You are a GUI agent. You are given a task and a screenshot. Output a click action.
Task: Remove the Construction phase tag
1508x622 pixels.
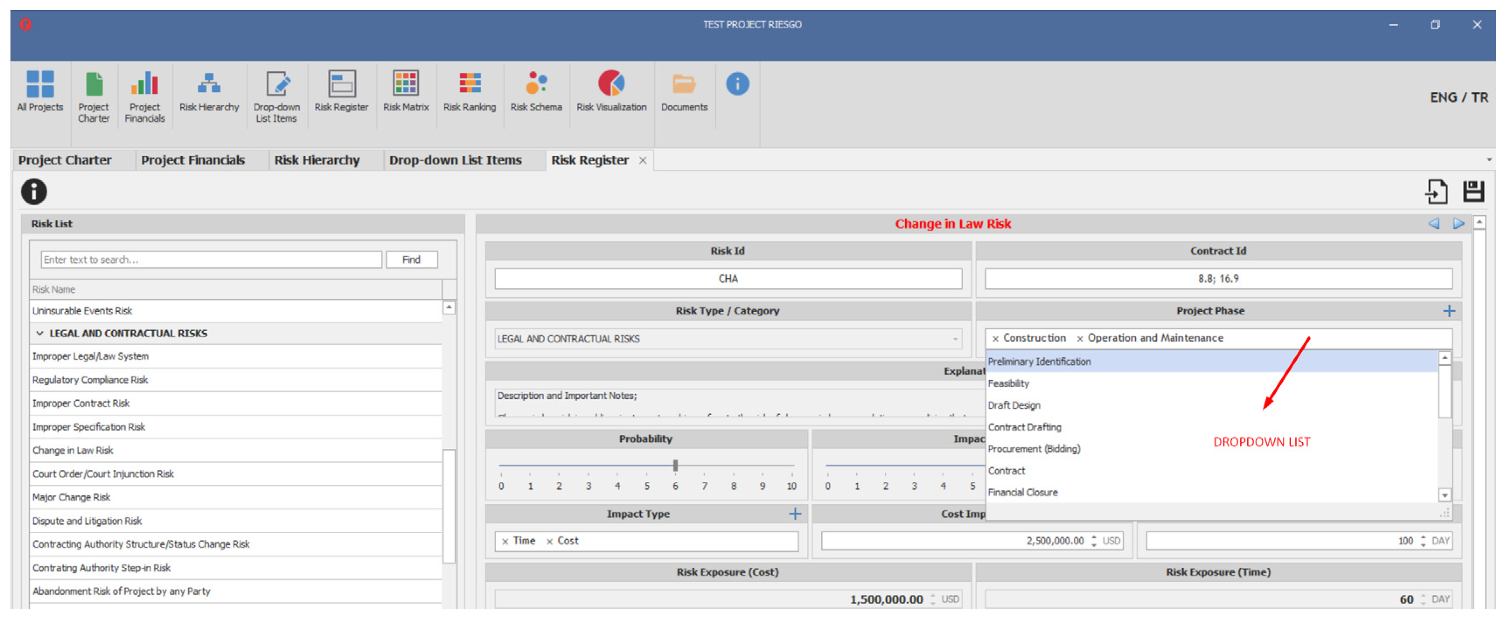995,339
